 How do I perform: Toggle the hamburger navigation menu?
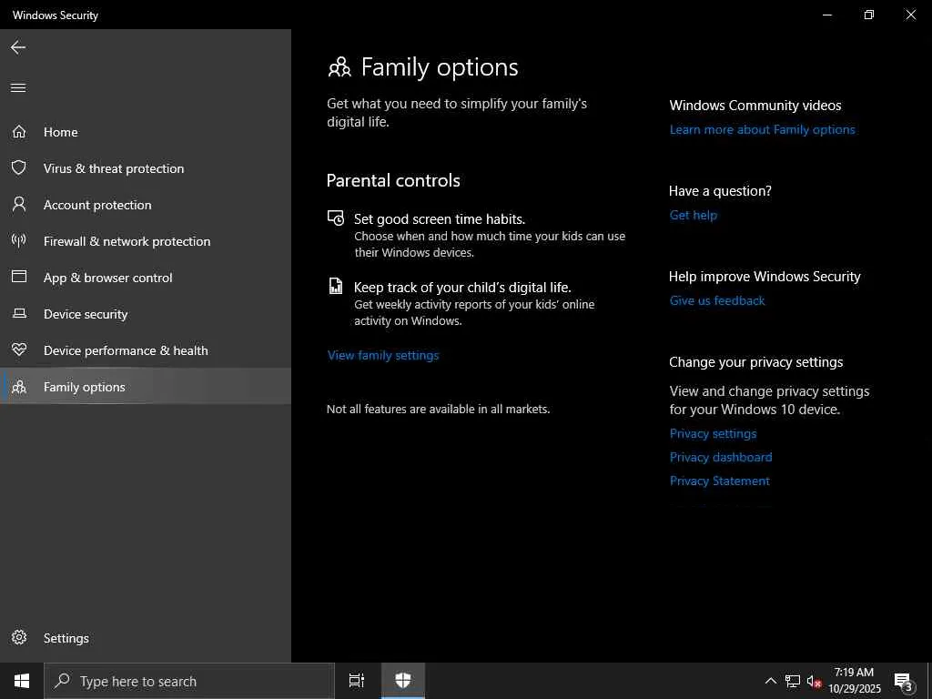[x=18, y=88]
